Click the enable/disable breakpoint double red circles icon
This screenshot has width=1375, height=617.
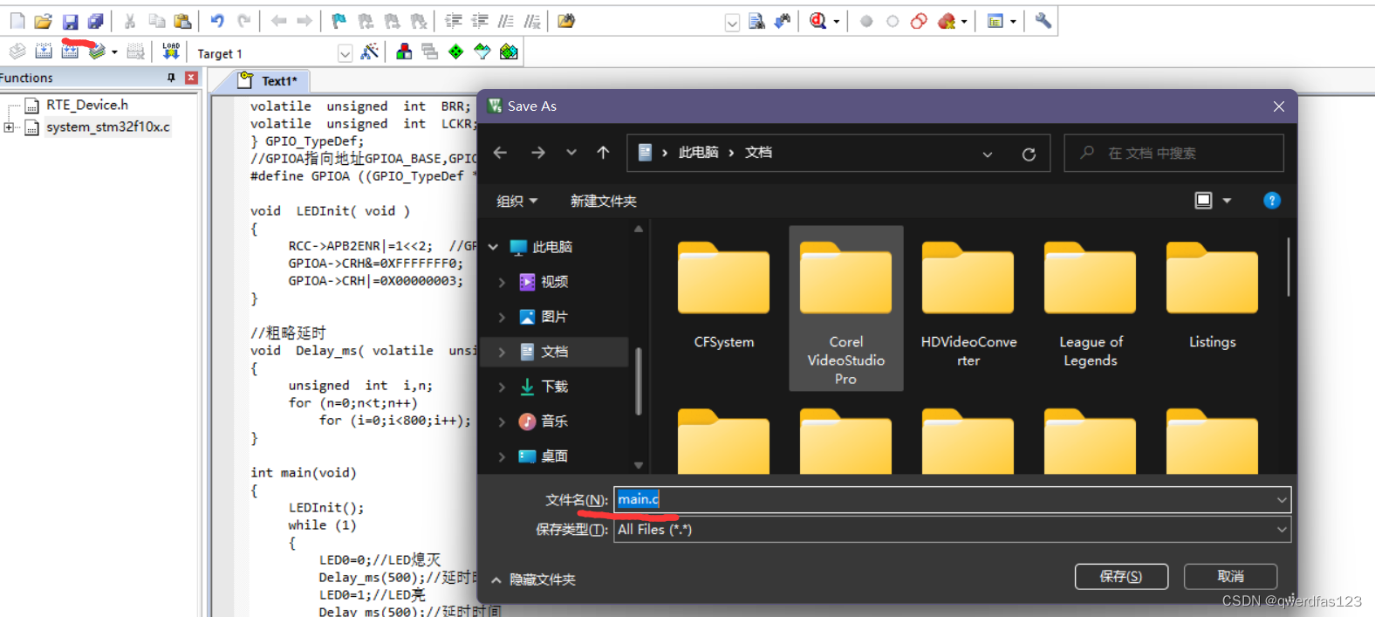click(919, 21)
